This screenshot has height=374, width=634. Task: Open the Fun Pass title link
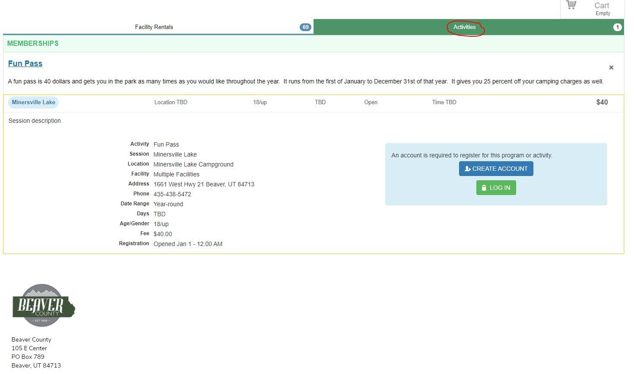(x=25, y=64)
